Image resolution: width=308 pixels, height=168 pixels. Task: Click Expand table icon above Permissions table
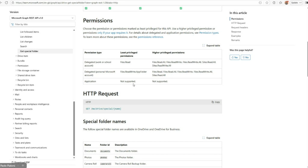pyautogui.click(x=204, y=45)
